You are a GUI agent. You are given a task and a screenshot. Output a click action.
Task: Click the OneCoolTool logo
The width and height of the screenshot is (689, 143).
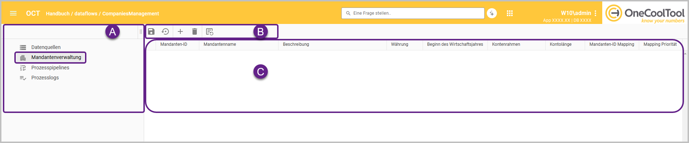tap(645, 14)
